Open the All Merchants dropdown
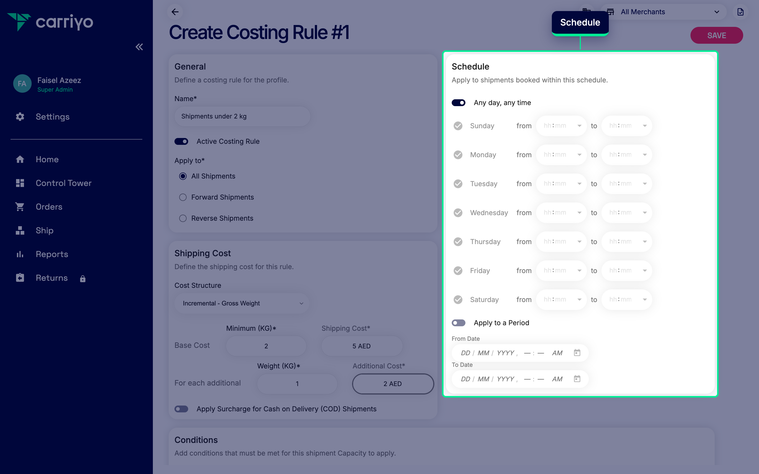 coord(663,12)
